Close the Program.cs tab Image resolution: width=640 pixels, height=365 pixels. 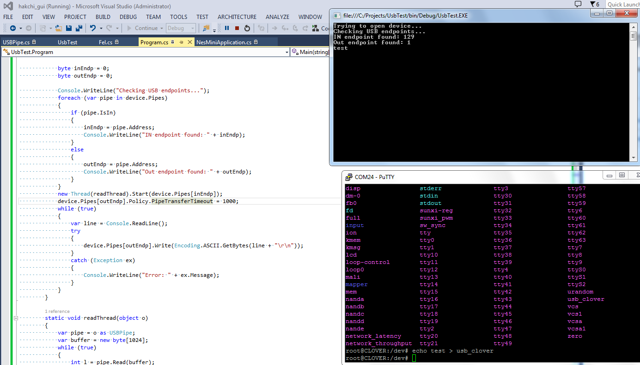190,42
